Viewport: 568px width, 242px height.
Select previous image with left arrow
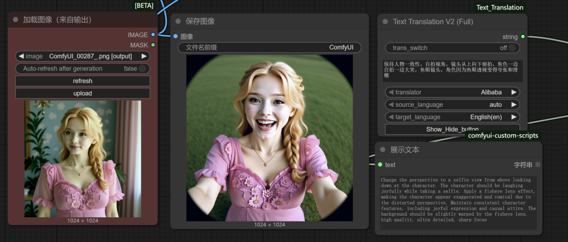pyautogui.click(x=21, y=56)
